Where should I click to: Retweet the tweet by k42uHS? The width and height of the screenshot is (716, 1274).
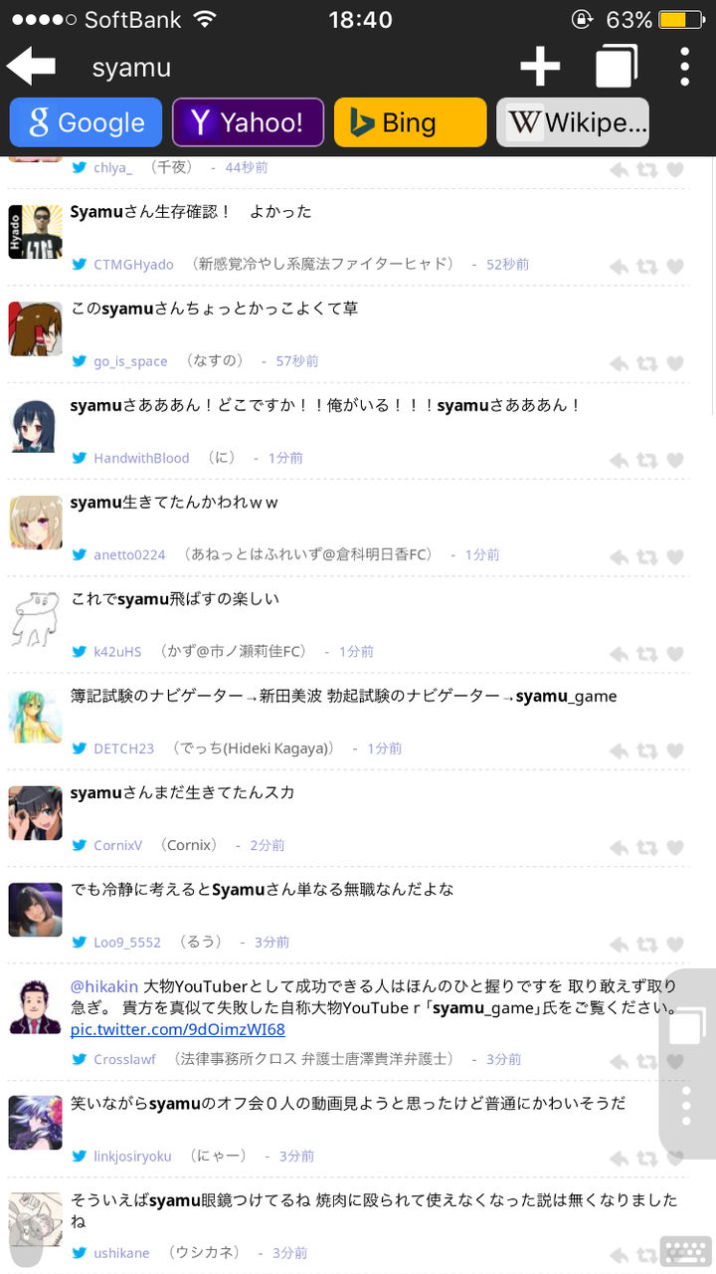click(646, 654)
